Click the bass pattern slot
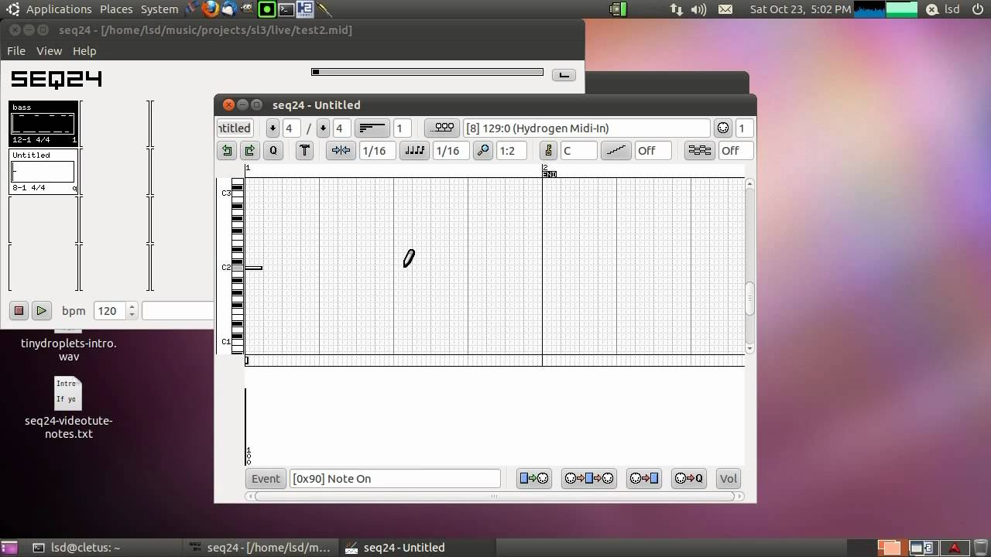991x557 pixels. (x=43, y=123)
